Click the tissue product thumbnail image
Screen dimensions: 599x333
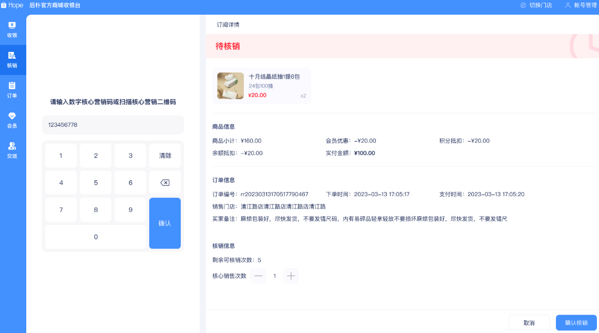click(x=231, y=86)
